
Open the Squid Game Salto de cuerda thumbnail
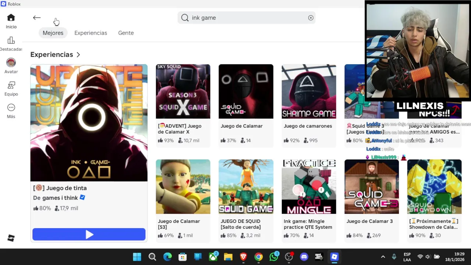(x=246, y=187)
